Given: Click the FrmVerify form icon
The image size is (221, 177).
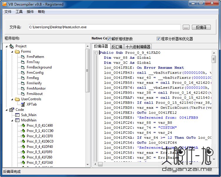Looking at the screenshot, I should coord(23,83).
